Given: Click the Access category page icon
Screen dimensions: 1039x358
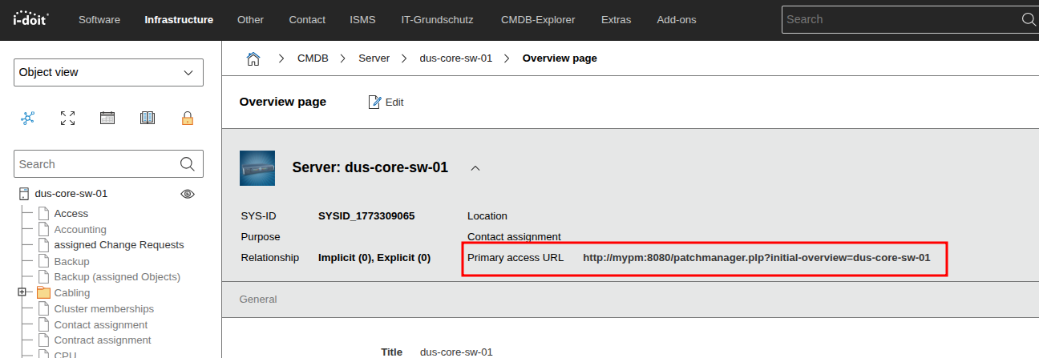Looking at the screenshot, I should pyautogui.click(x=43, y=214).
